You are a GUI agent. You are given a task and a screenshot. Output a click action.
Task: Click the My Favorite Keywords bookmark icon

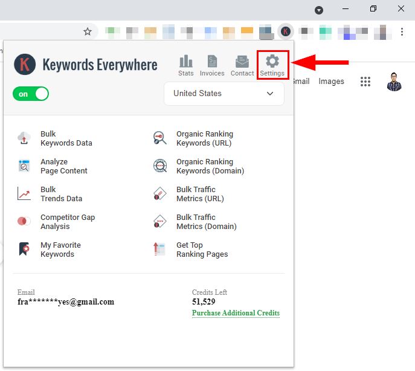[x=24, y=249]
